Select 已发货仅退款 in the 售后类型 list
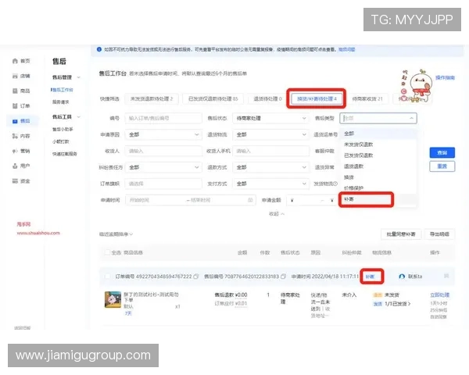Viewport: 469px width, 375px height. point(378,155)
